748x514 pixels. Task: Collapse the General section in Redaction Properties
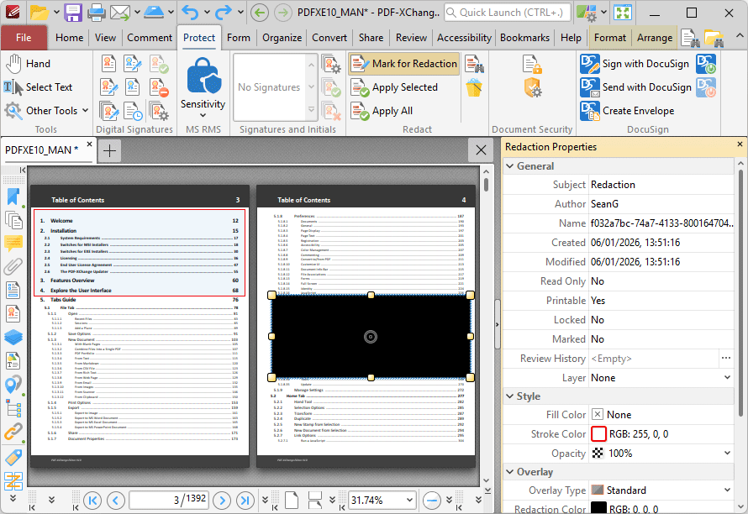510,165
